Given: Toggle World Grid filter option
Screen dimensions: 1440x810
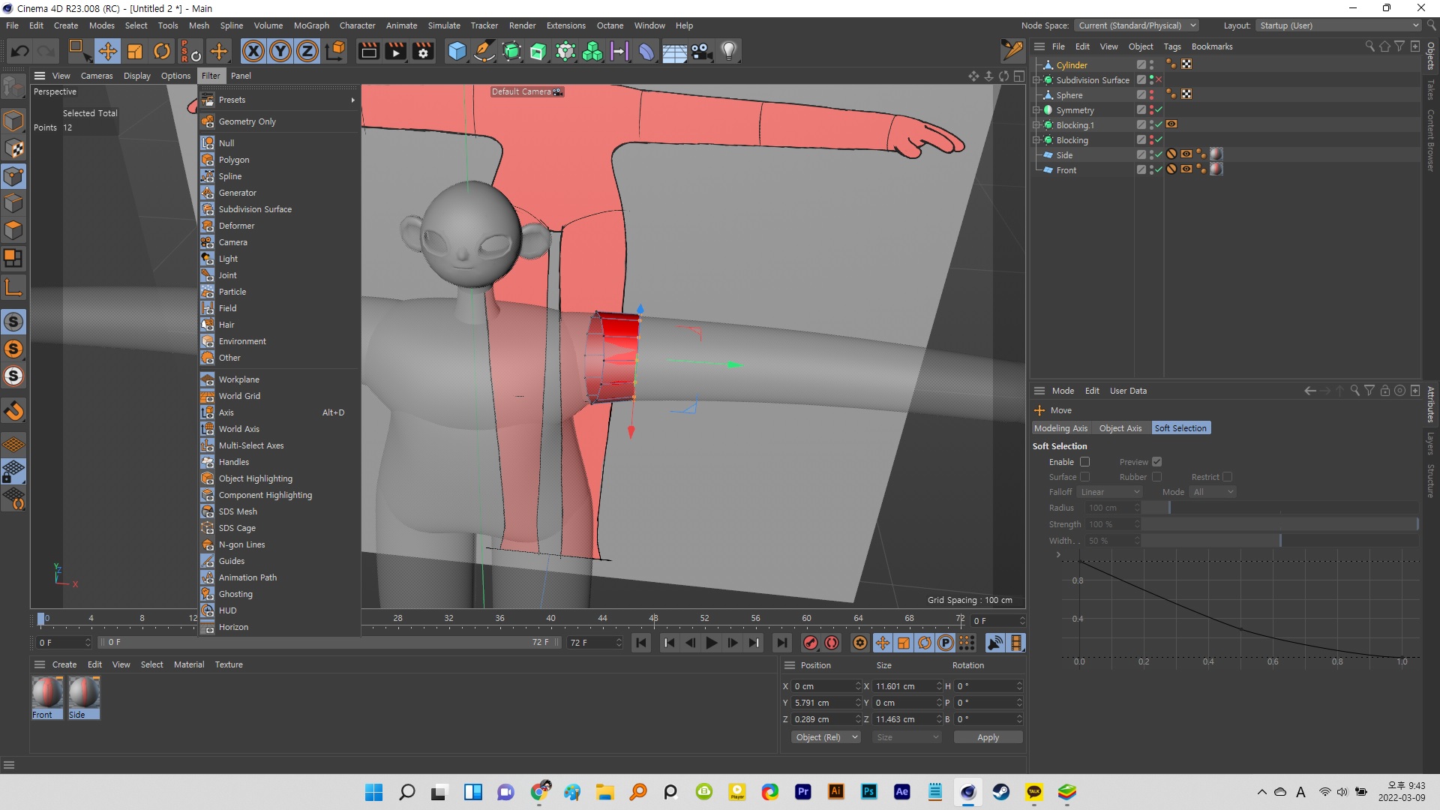Looking at the screenshot, I should (239, 396).
